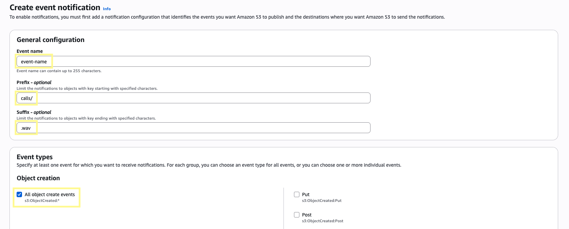Screen dimensions: 569x229
Task: Tick the Post event checkbox
Action: tap(297, 215)
